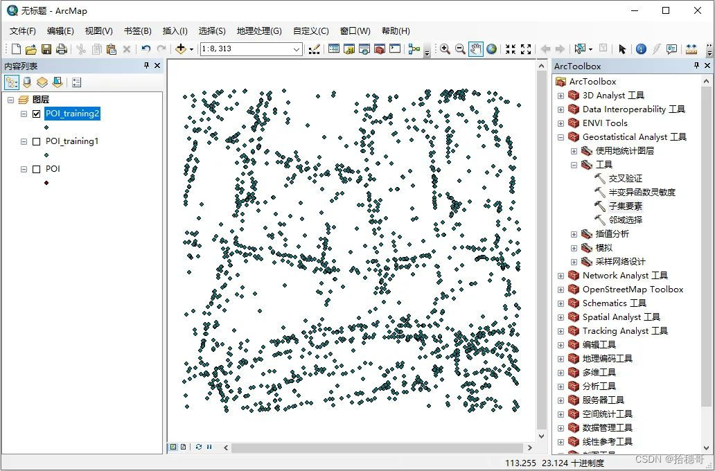Open the map scale dropdown

click(x=297, y=49)
